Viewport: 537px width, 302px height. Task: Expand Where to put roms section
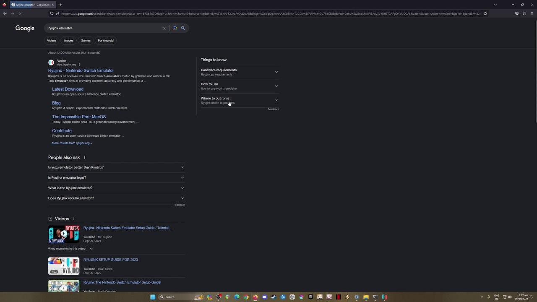coord(240,100)
